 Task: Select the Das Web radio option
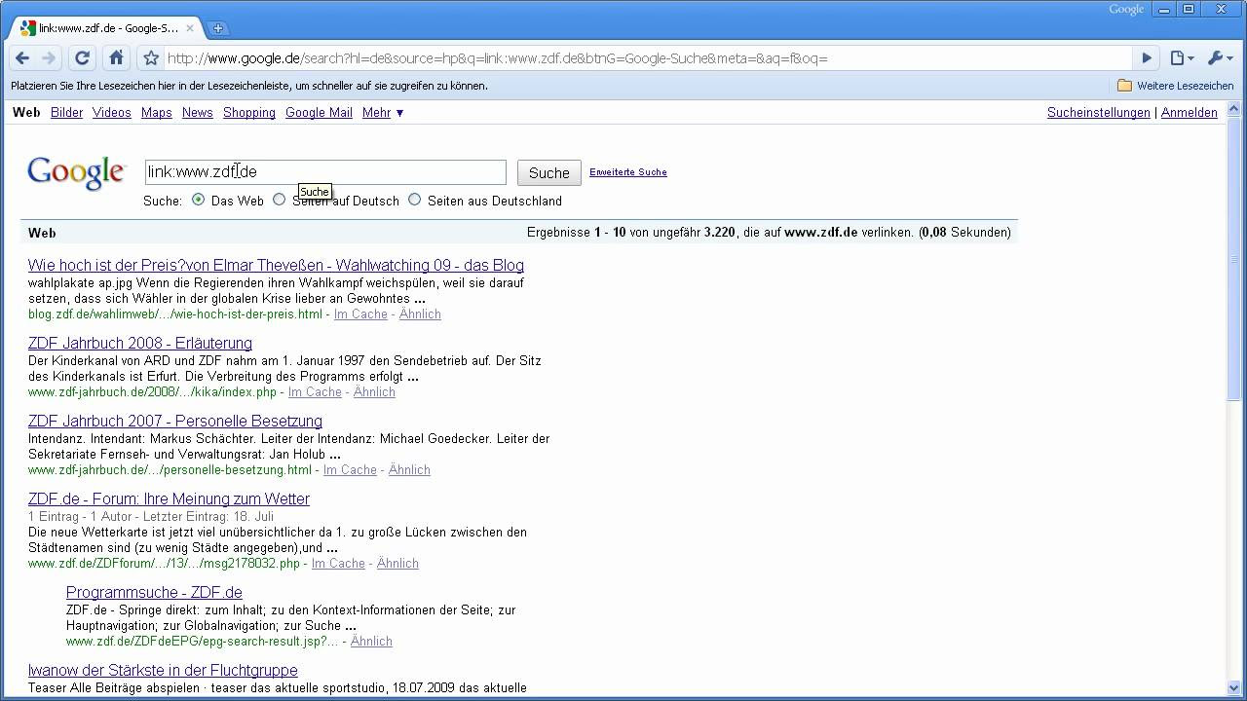(x=199, y=200)
